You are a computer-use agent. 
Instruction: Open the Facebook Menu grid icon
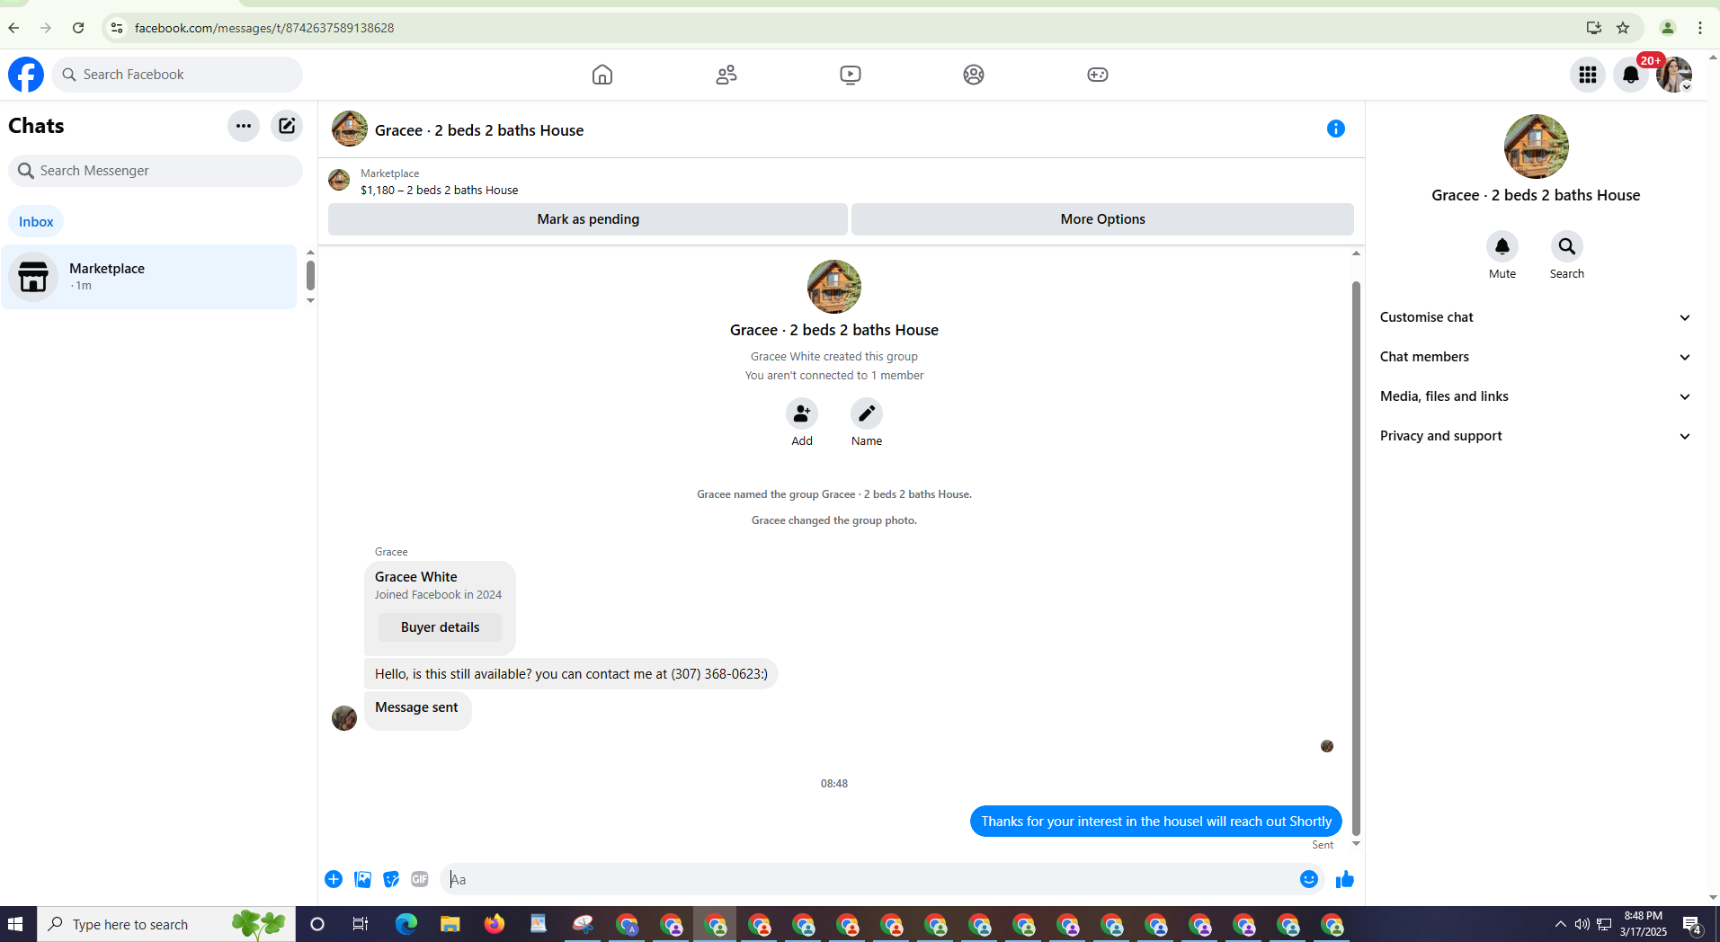1588,75
